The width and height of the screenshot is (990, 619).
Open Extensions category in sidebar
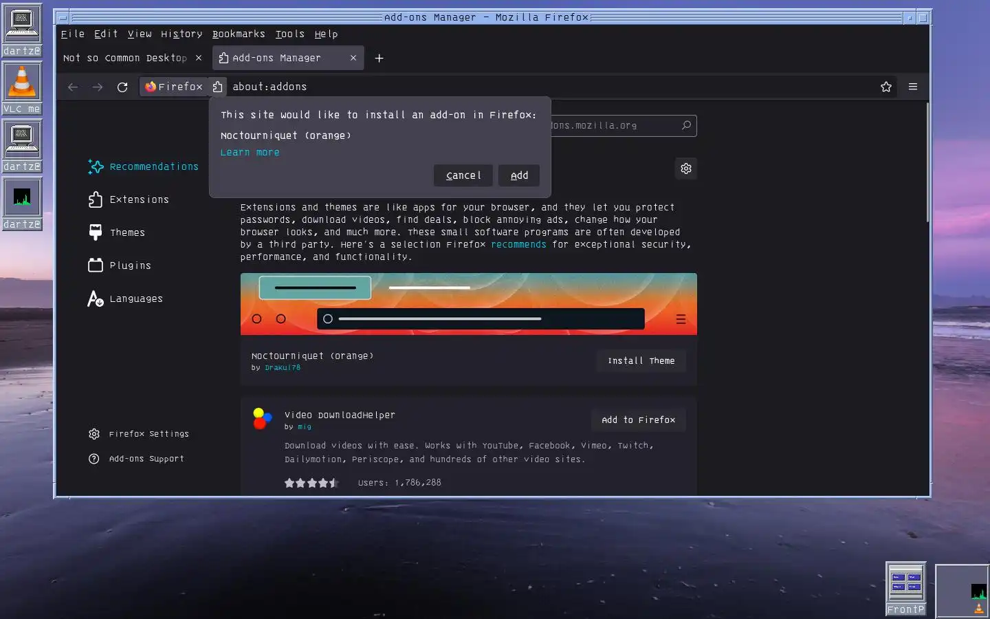pos(129,199)
